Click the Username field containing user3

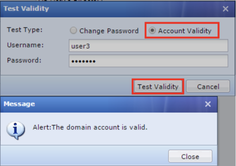(148, 46)
